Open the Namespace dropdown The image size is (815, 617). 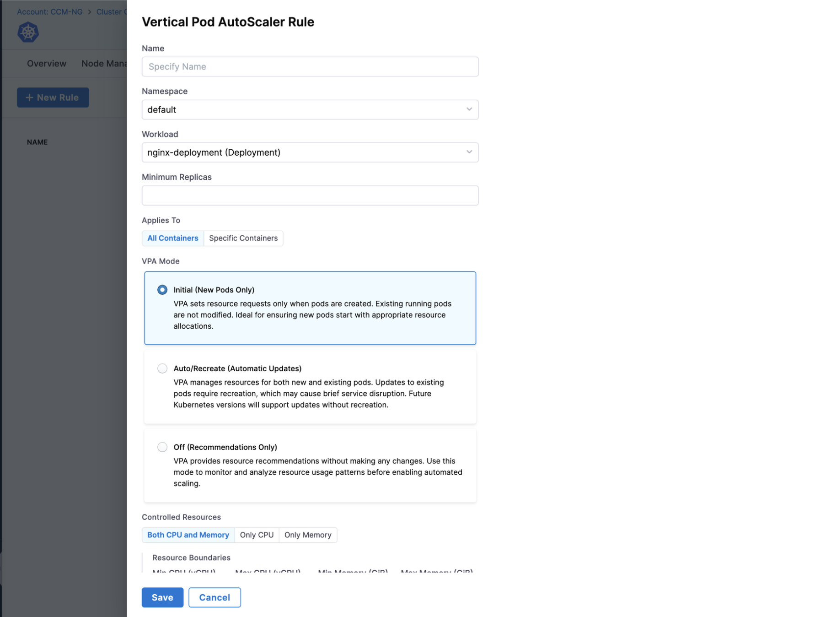[x=310, y=110]
